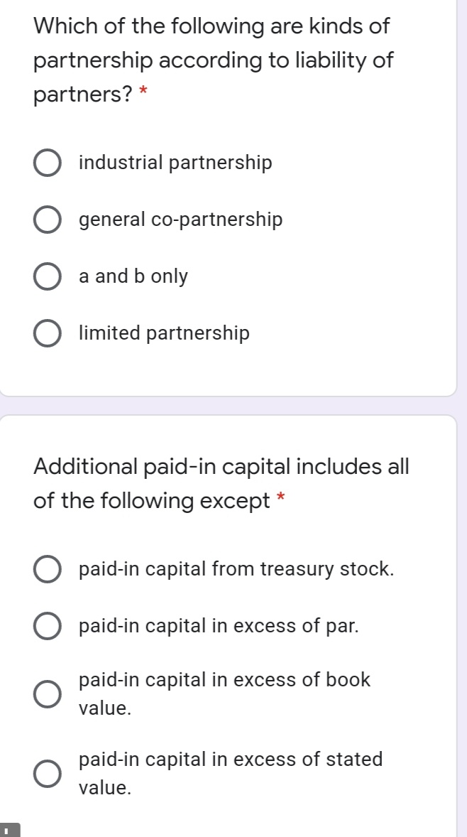The height and width of the screenshot is (837, 467).
Task: Click the 'limited partnership' option text
Action: pos(164,333)
